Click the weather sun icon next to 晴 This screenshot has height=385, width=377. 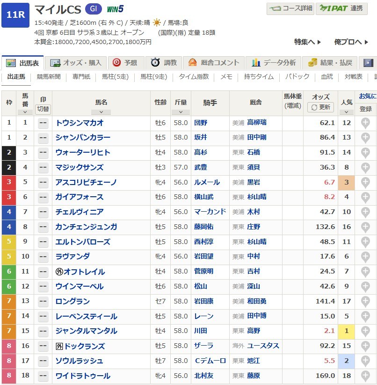pos(156,22)
